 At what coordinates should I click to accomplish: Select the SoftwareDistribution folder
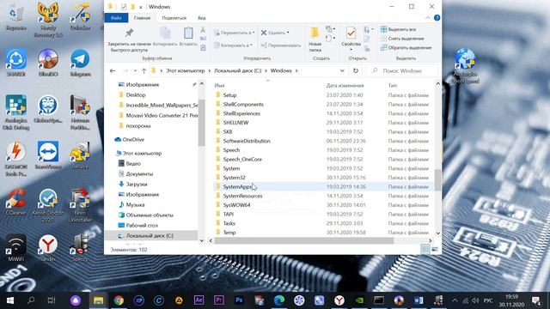(247, 141)
